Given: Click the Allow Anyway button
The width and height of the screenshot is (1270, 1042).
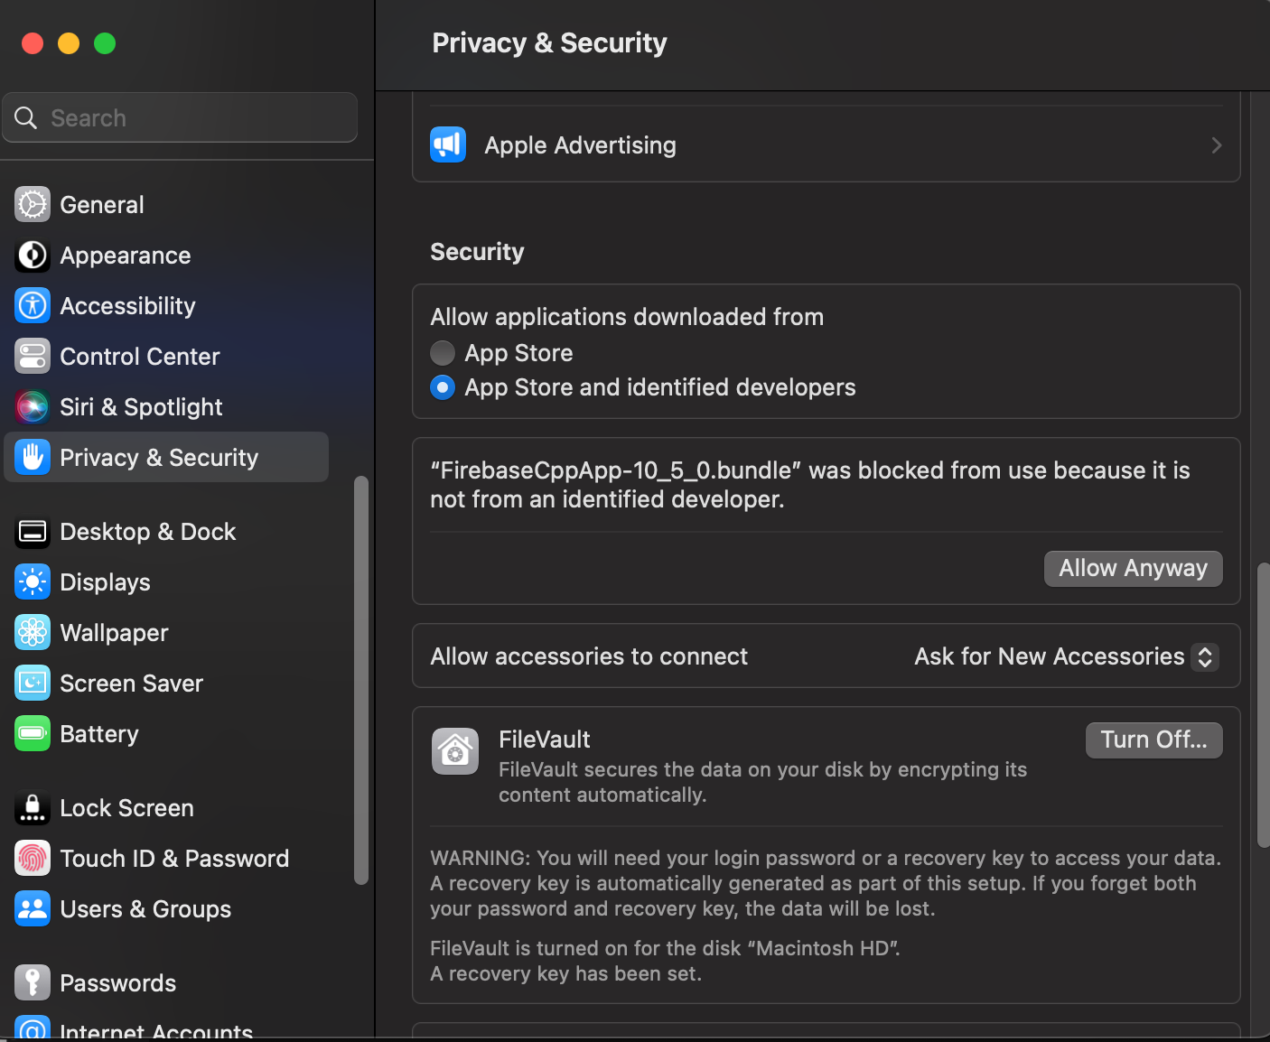Looking at the screenshot, I should 1134,569.
